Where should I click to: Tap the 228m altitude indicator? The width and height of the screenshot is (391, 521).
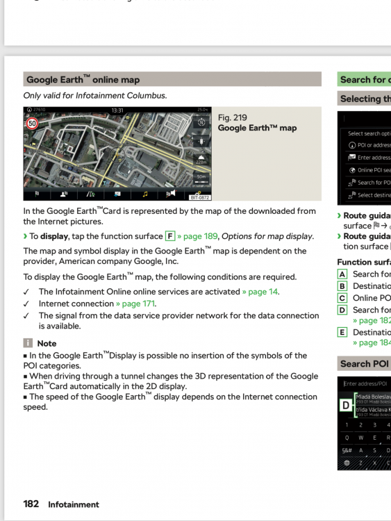point(201,159)
